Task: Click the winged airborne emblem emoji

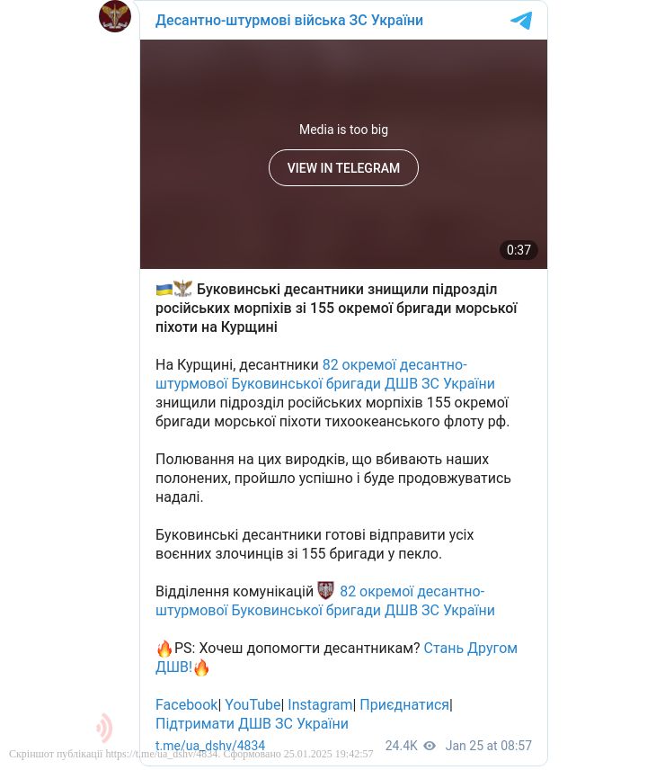Action: 182,288
